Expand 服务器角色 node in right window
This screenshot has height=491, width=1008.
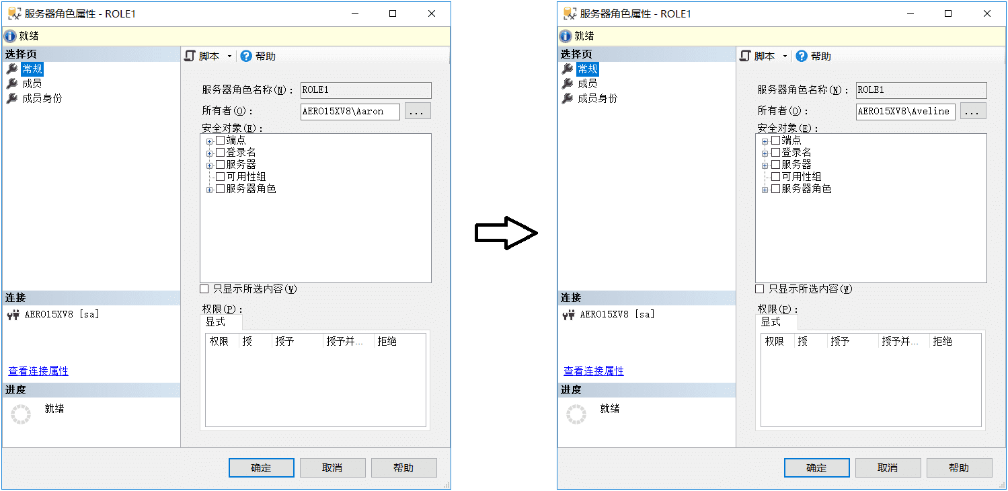(x=765, y=190)
